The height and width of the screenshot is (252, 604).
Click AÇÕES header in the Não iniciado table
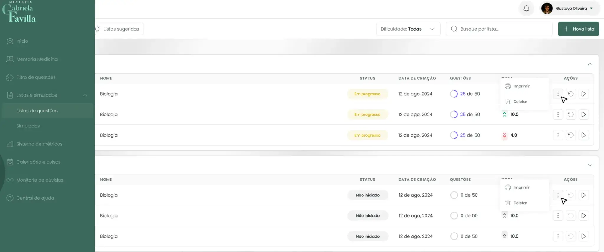click(x=571, y=180)
